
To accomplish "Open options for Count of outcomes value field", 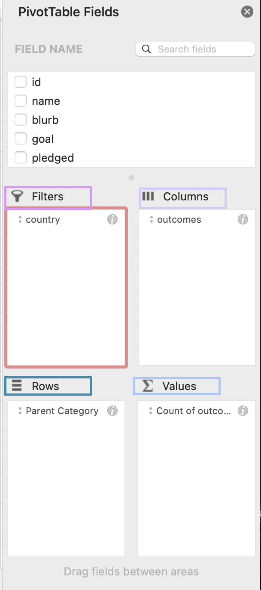I will pos(151,411).
